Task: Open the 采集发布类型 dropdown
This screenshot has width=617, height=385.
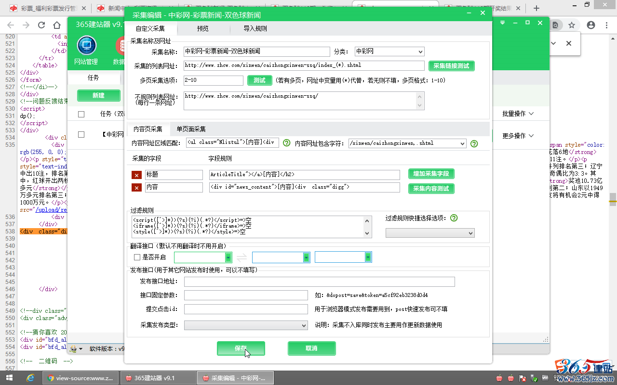Action: click(x=246, y=325)
